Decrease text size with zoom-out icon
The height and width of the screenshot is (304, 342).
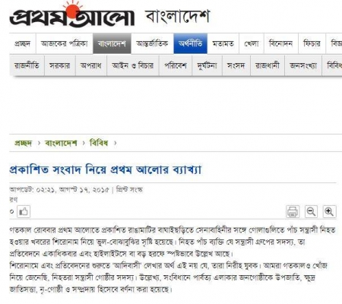click(311, 211)
